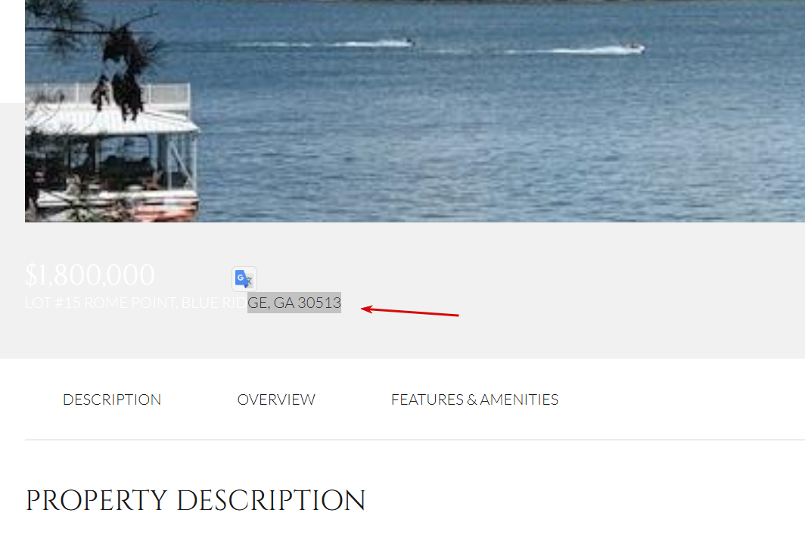Click the highlighted GA state abbreviation
The width and height of the screenshot is (805, 547).
(x=284, y=303)
